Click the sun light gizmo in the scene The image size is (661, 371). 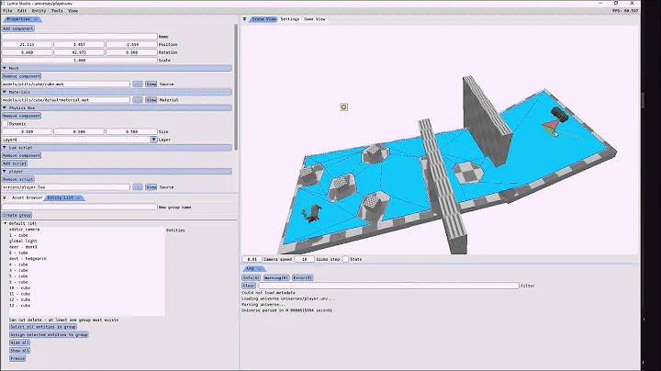pos(343,107)
